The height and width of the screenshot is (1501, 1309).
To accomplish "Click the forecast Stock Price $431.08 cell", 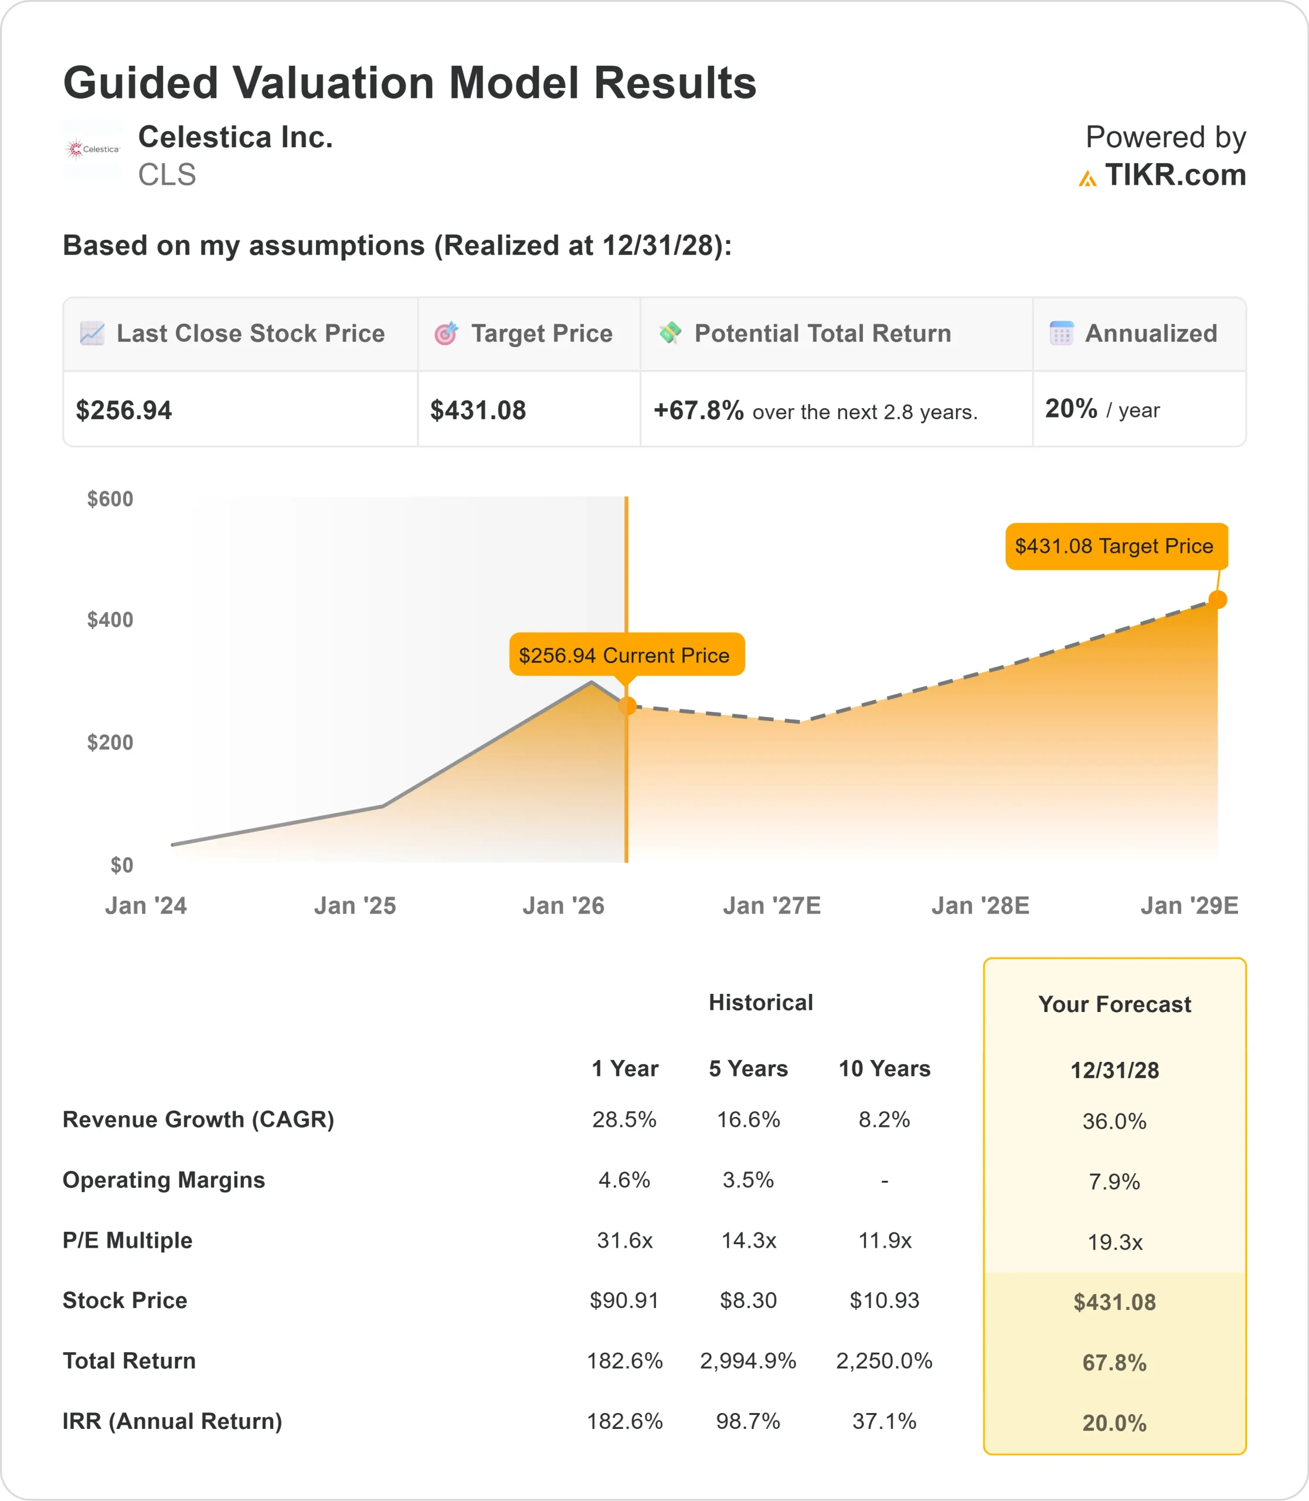I will click(x=1114, y=1302).
